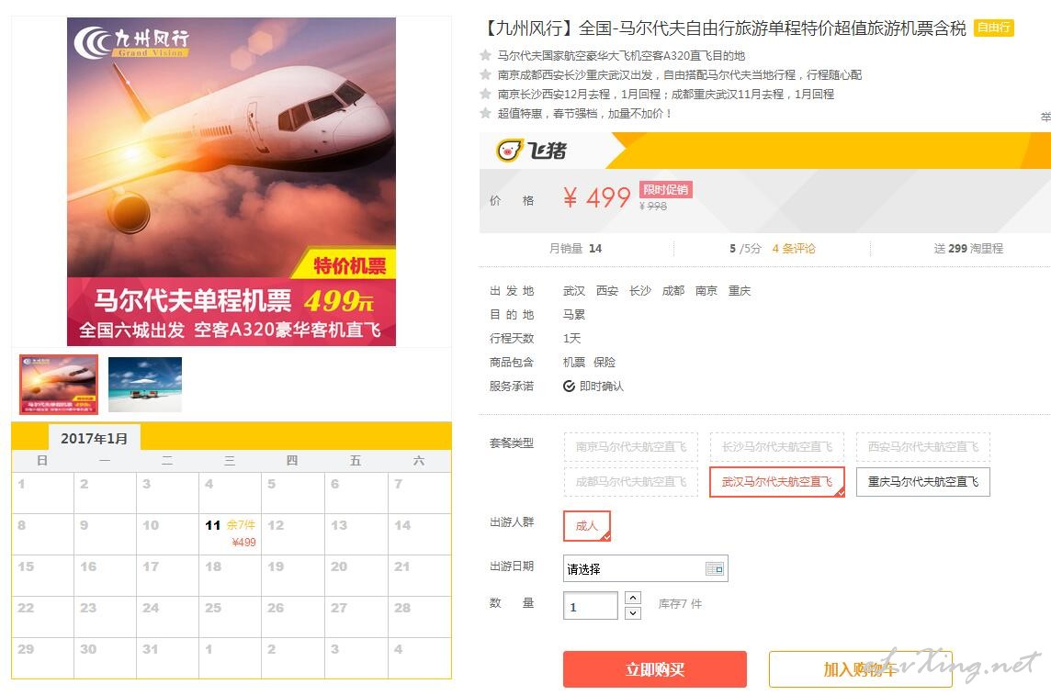
Task: Click the 加入购物车 add to cart button
Action: click(860, 669)
